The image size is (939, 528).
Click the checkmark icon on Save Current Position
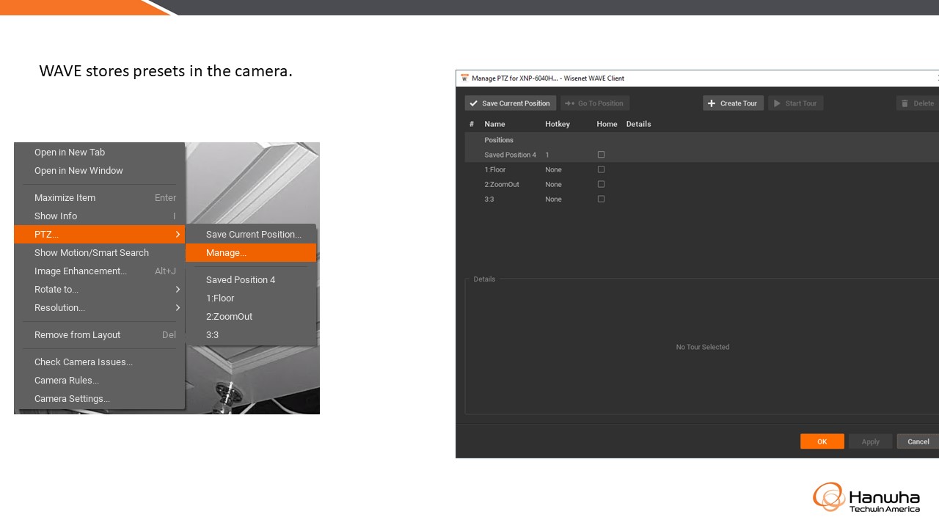474,103
